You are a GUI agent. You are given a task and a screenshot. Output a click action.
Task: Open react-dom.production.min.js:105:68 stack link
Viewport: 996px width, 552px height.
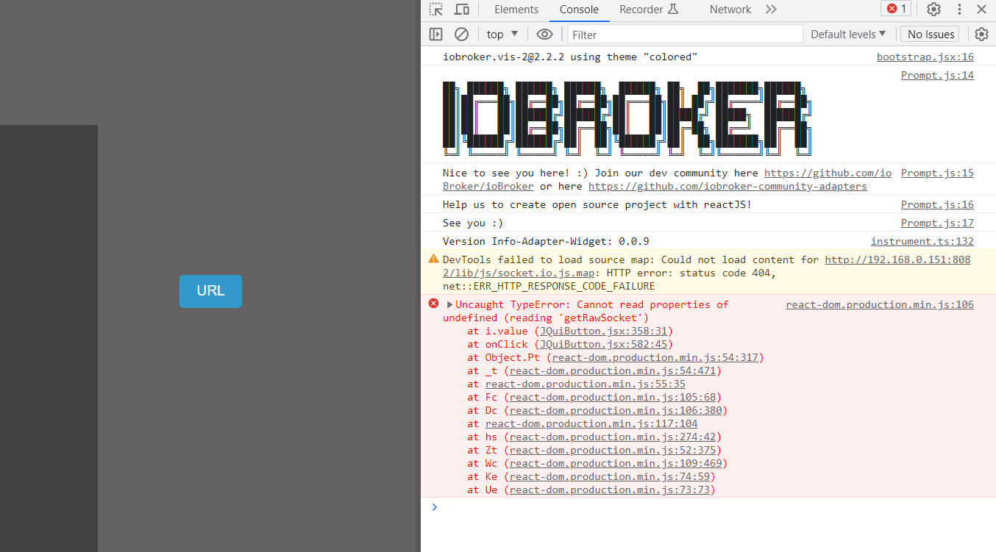(x=613, y=397)
